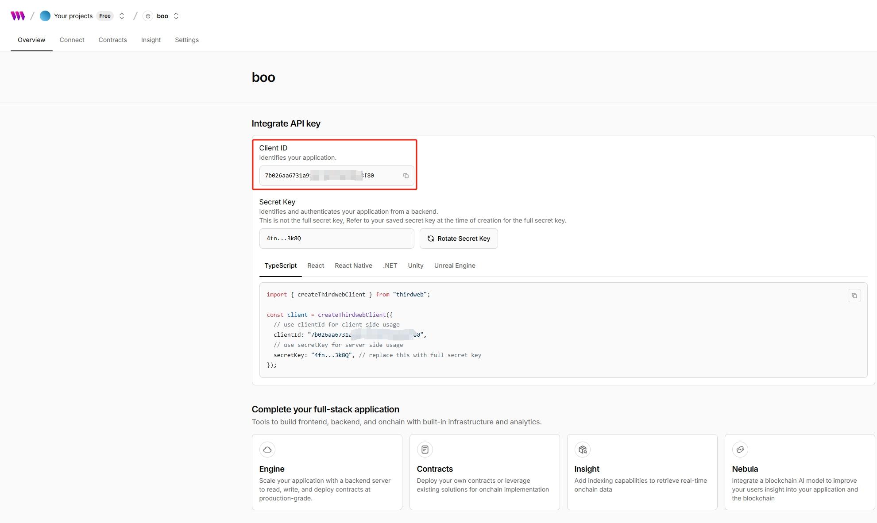Click the thirdweb logo icon
This screenshot has height=523, width=877.
point(18,16)
